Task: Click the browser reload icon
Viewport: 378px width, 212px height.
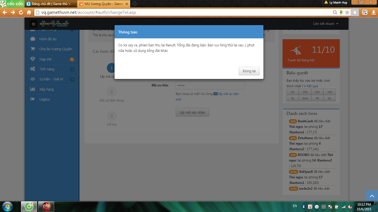Action: click(21, 12)
